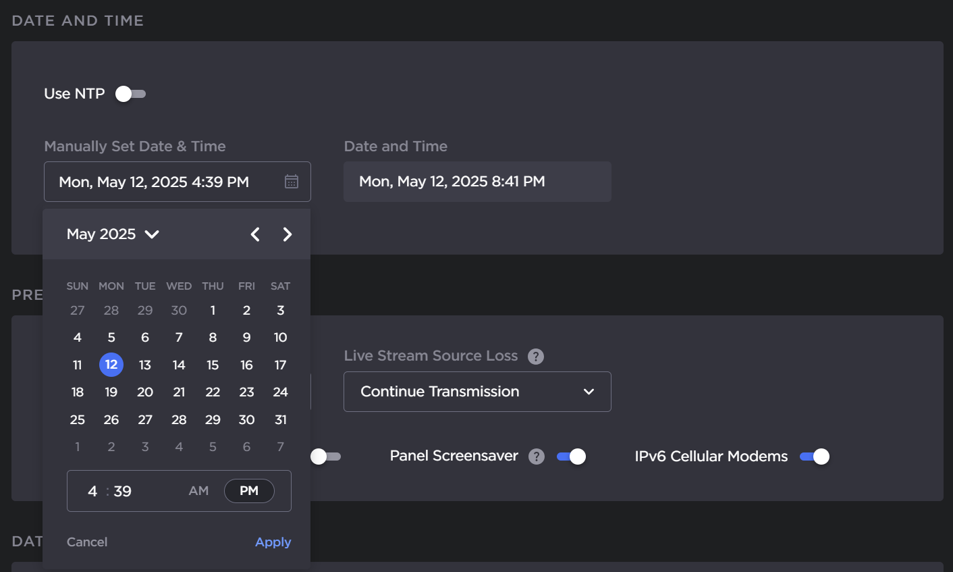Open Live Stream Source Loss help icon

coord(536,357)
